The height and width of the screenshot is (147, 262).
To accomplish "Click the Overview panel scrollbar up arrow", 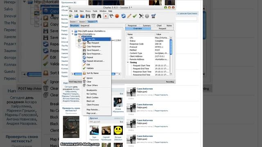I will pos(171,38).
